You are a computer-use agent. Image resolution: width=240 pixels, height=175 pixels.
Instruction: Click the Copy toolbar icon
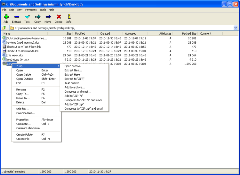pos(37,17)
